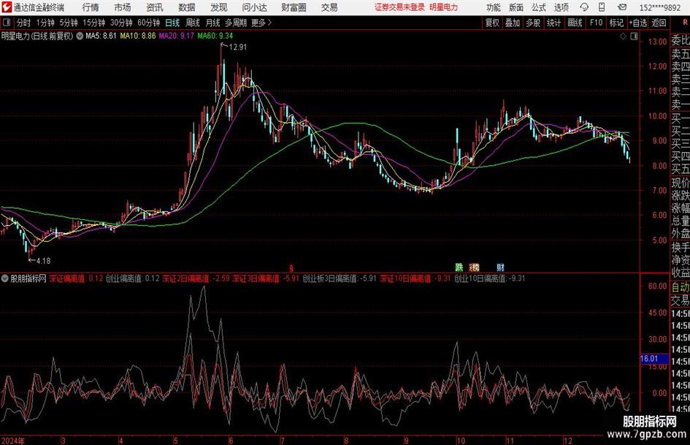Select the 日线 daily period tab

pyautogui.click(x=172, y=23)
